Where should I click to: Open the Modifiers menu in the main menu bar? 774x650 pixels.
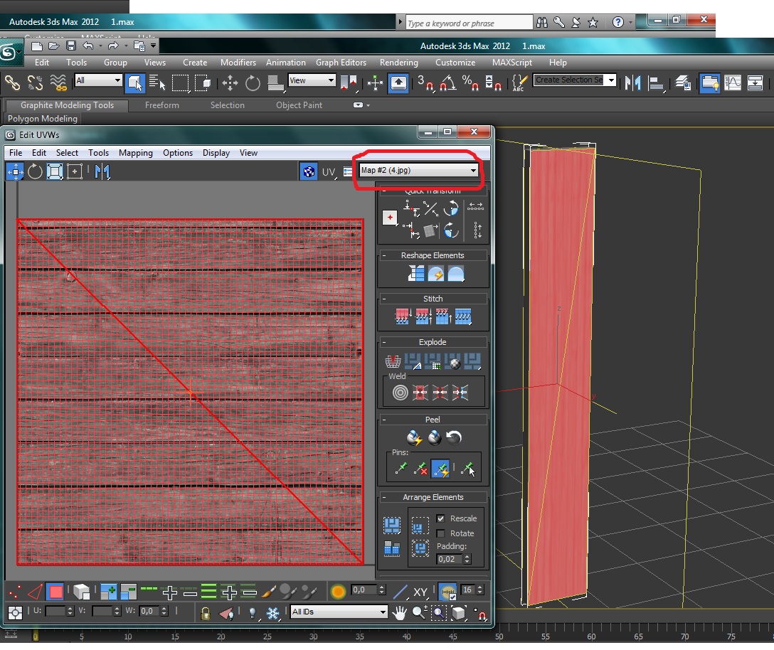(238, 63)
